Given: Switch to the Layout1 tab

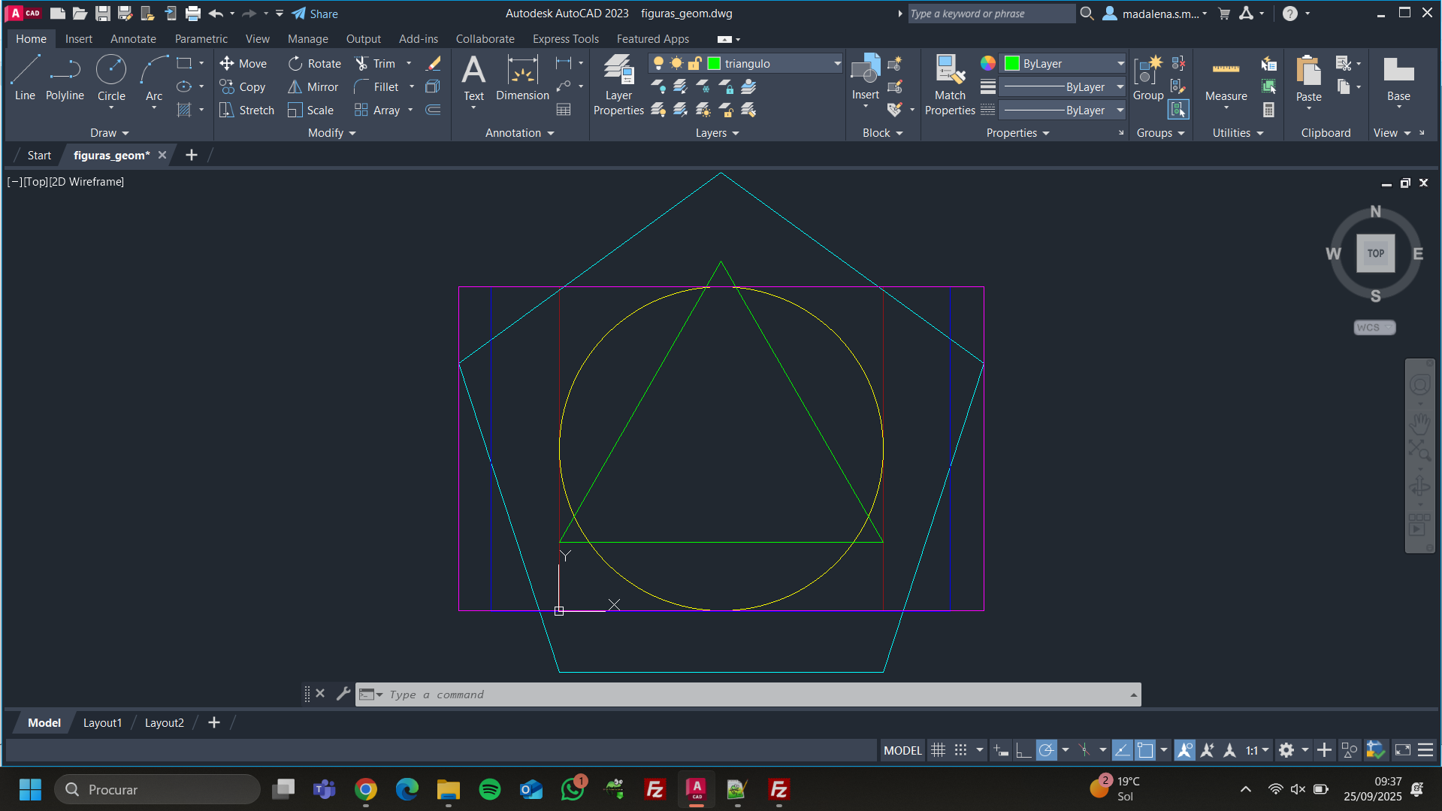Looking at the screenshot, I should [102, 722].
